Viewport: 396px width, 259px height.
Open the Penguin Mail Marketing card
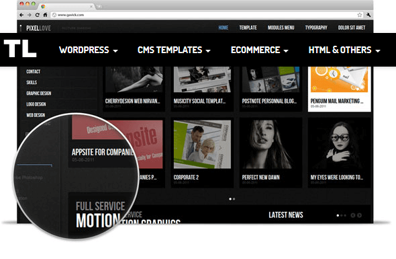pos(339,89)
